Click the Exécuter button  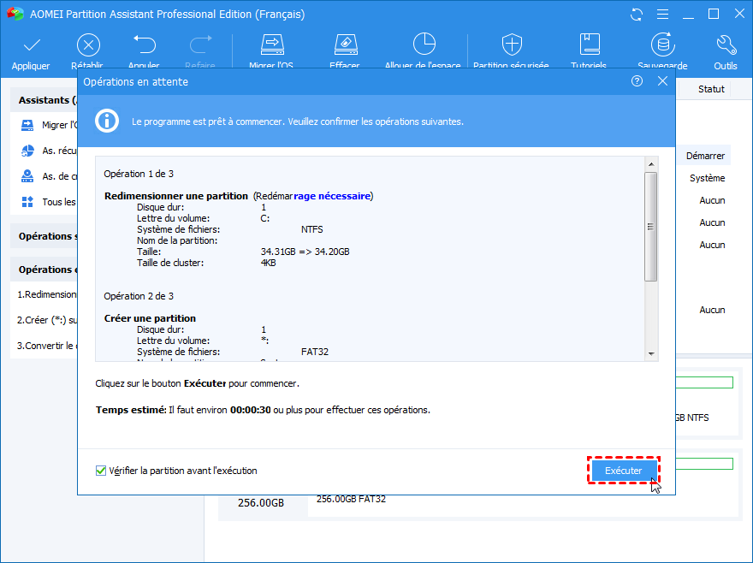tap(623, 471)
